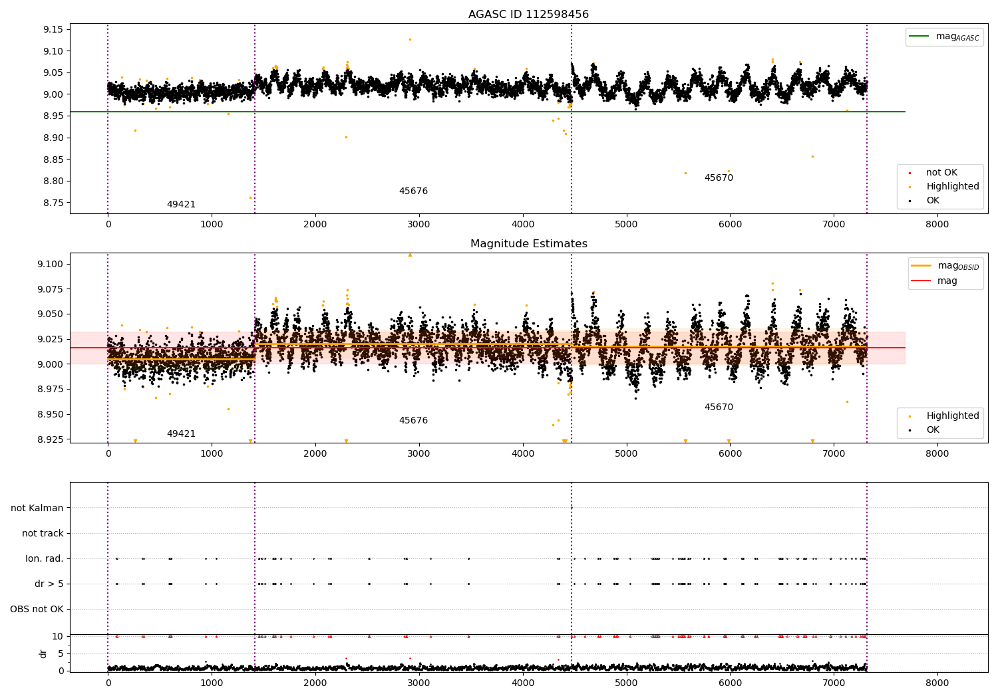Click OBSID label 45676 in middle plot
The height and width of the screenshot is (698, 998).
pyautogui.click(x=413, y=421)
